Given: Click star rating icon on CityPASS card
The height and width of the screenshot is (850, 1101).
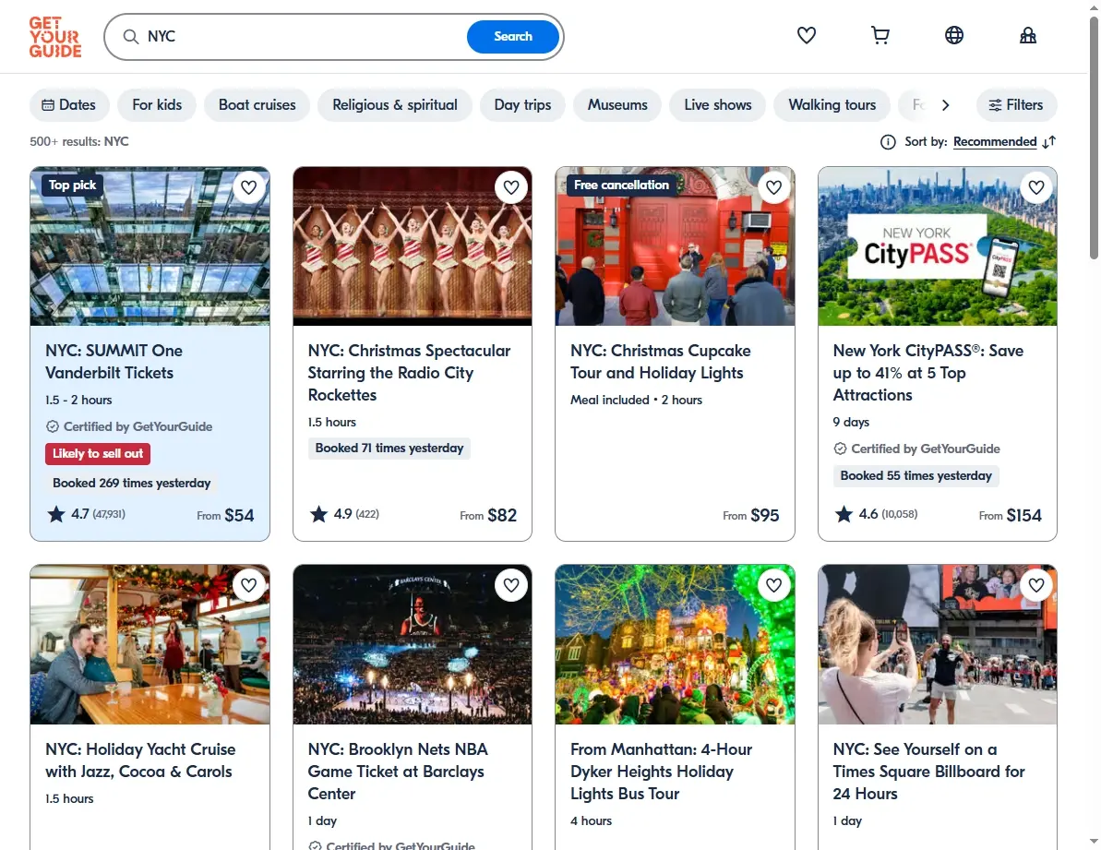Looking at the screenshot, I should pyautogui.click(x=844, y=514).
